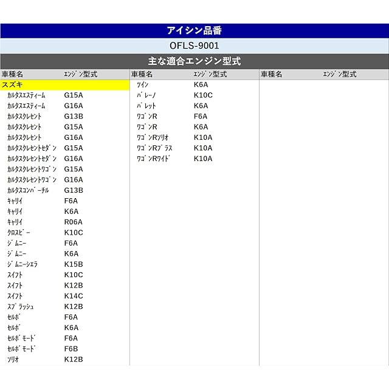This screenshot has width=389, height=389.
Task: Click the 車種名 header of the empty rightmost group
Action: click(x=272, y=74)
